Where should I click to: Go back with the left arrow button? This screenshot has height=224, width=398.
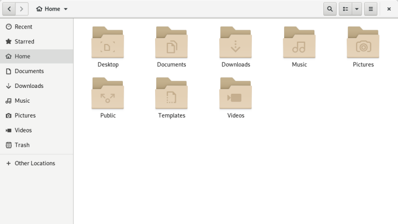point(9,9)
